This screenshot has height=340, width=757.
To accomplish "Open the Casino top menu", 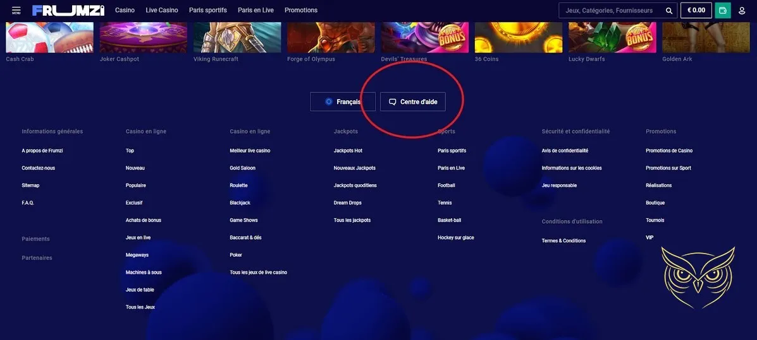I will click(125, 10).
